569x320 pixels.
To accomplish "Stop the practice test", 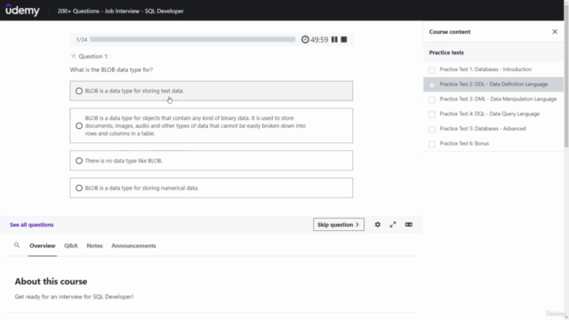I will point(344,39).
